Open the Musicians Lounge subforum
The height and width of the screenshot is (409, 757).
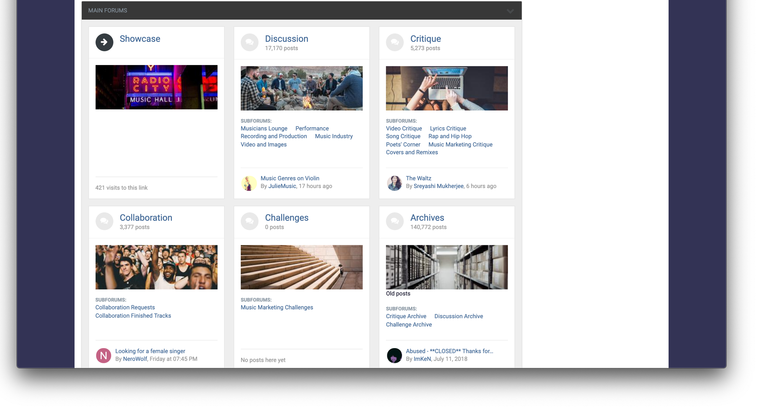[264, 129]
